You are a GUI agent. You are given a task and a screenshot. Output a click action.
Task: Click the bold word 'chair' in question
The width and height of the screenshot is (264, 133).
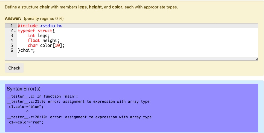click(x=44, y=7)
